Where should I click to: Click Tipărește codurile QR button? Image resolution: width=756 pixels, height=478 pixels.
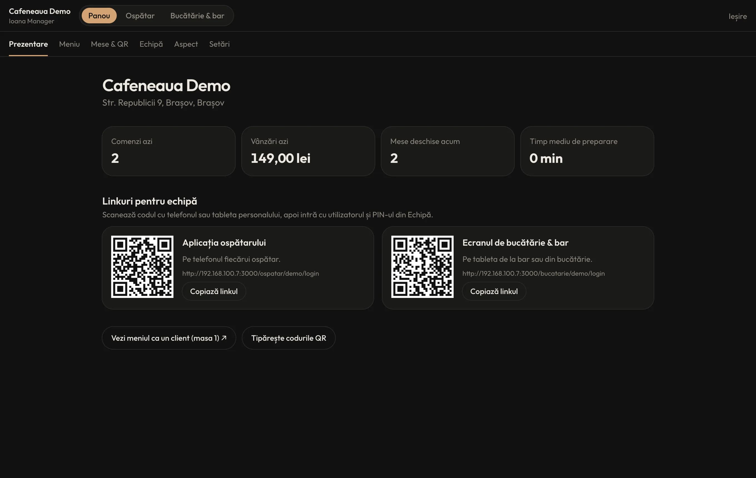point(289,338)
